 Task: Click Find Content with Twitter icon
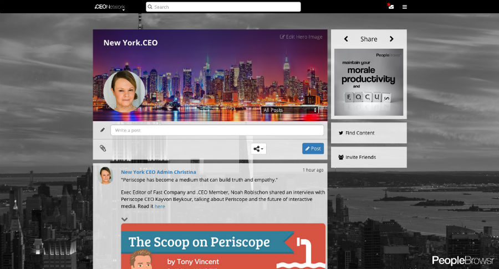pos(369,133)
